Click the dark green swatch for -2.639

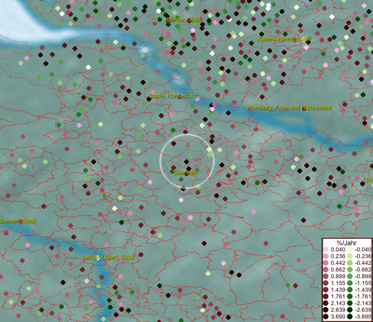point(350,310)
